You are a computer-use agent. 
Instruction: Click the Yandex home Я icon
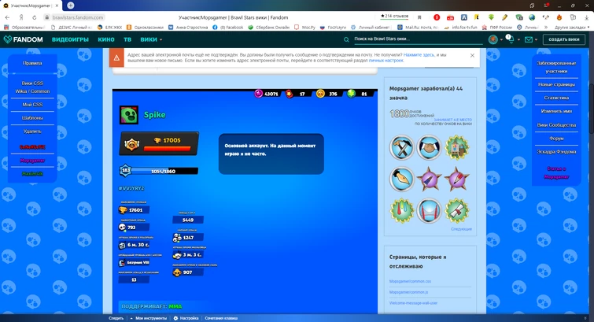pyautogui.click(x=21, y=17)
